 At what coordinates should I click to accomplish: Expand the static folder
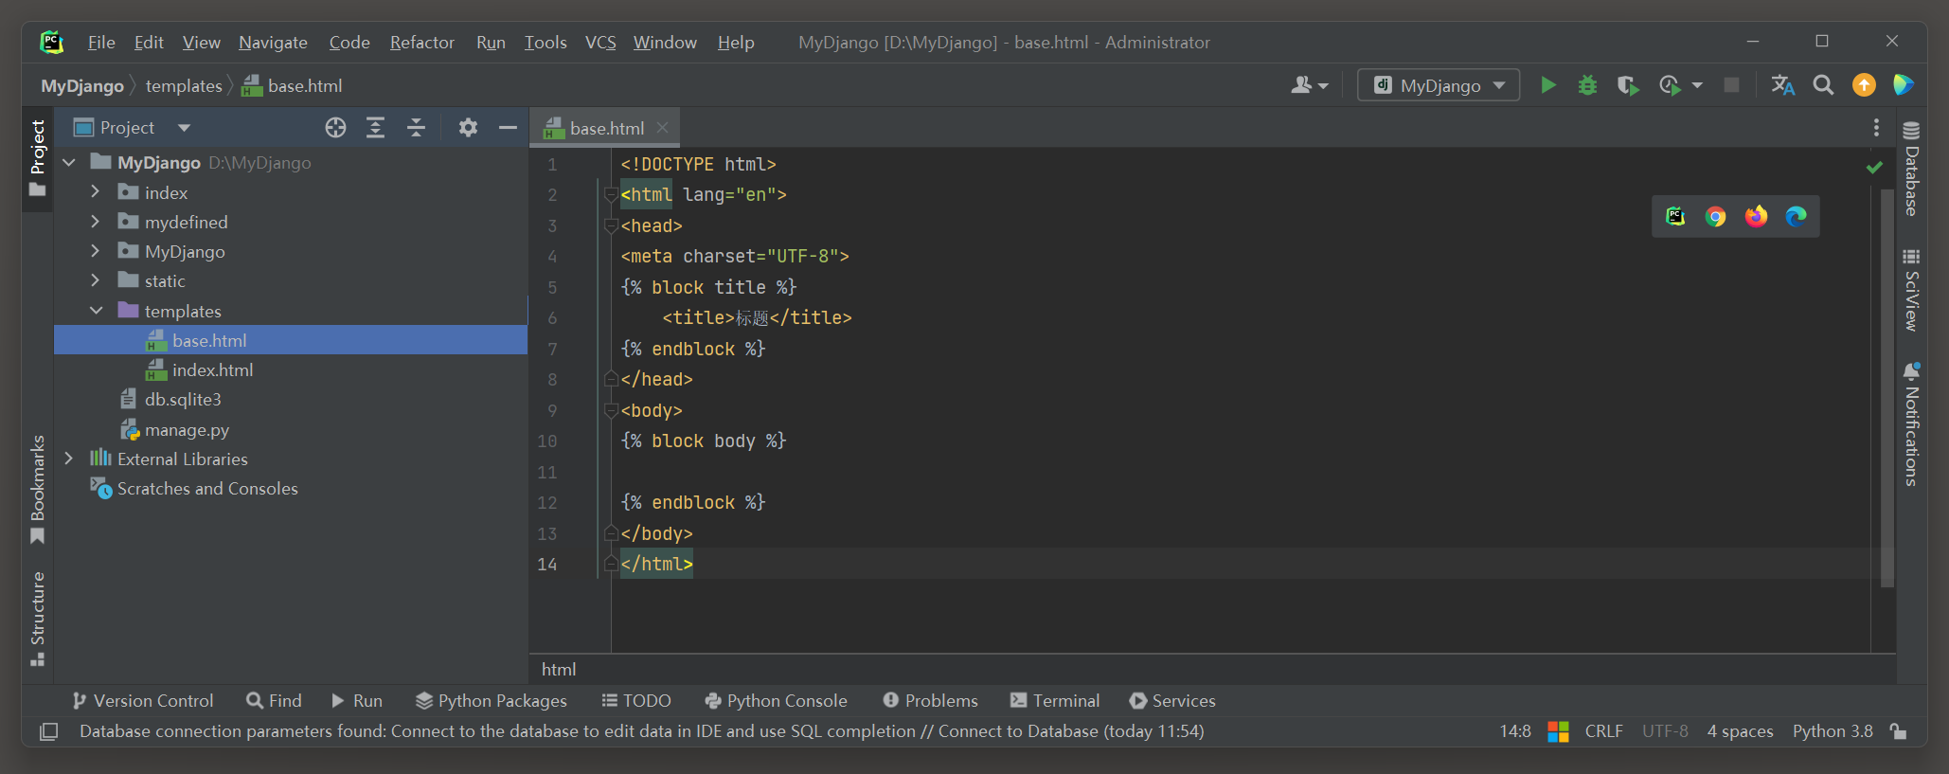pyautogui.click(x=95, y=280)
